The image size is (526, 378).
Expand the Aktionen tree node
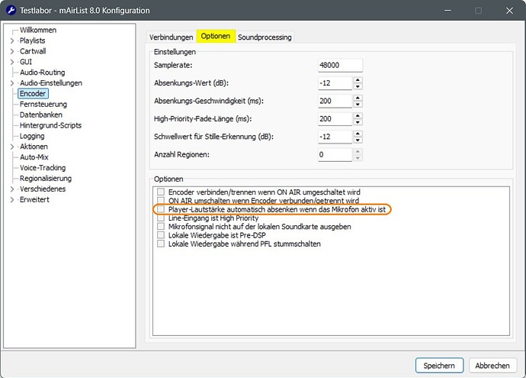click(x=12, y=147)
